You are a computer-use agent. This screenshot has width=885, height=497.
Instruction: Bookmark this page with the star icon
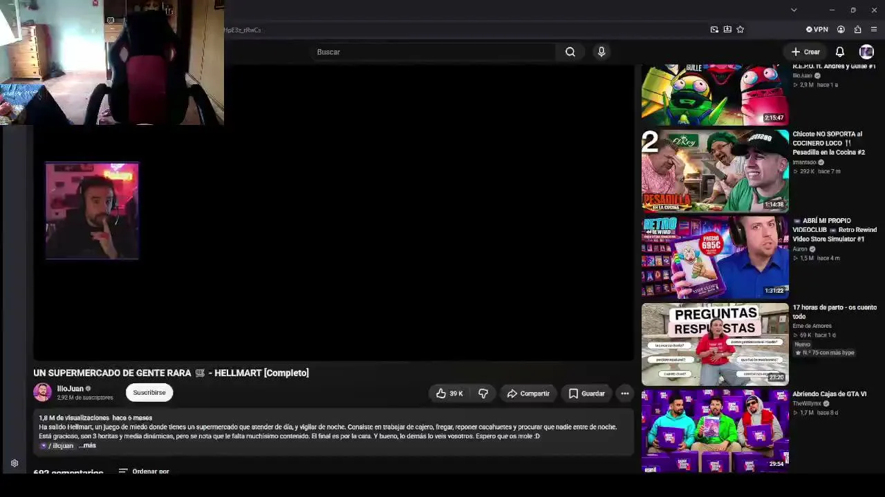coord(740,30)
